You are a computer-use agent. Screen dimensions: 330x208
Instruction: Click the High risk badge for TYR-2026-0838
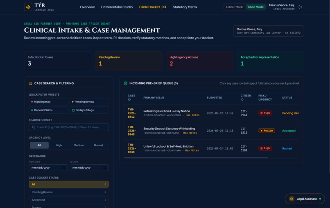(265, 148)
